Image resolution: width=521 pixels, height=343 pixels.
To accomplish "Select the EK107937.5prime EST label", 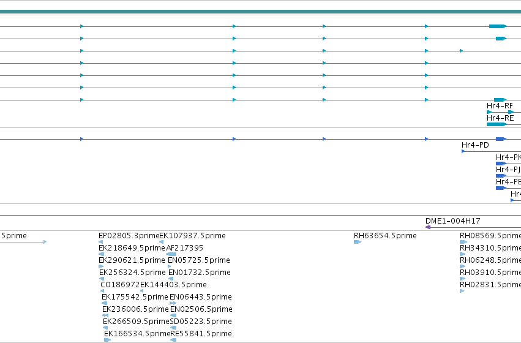I will tap(193, 236).
